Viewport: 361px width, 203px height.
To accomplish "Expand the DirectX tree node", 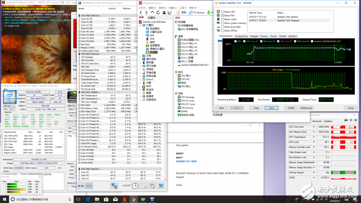I will pos(140,79).
